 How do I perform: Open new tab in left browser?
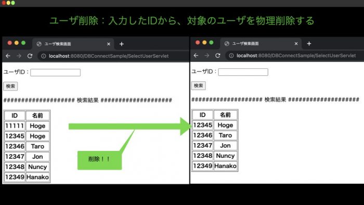(x=121, y=44)
